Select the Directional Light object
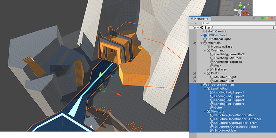Screen dimensions: 276x138 coord(219,39)
